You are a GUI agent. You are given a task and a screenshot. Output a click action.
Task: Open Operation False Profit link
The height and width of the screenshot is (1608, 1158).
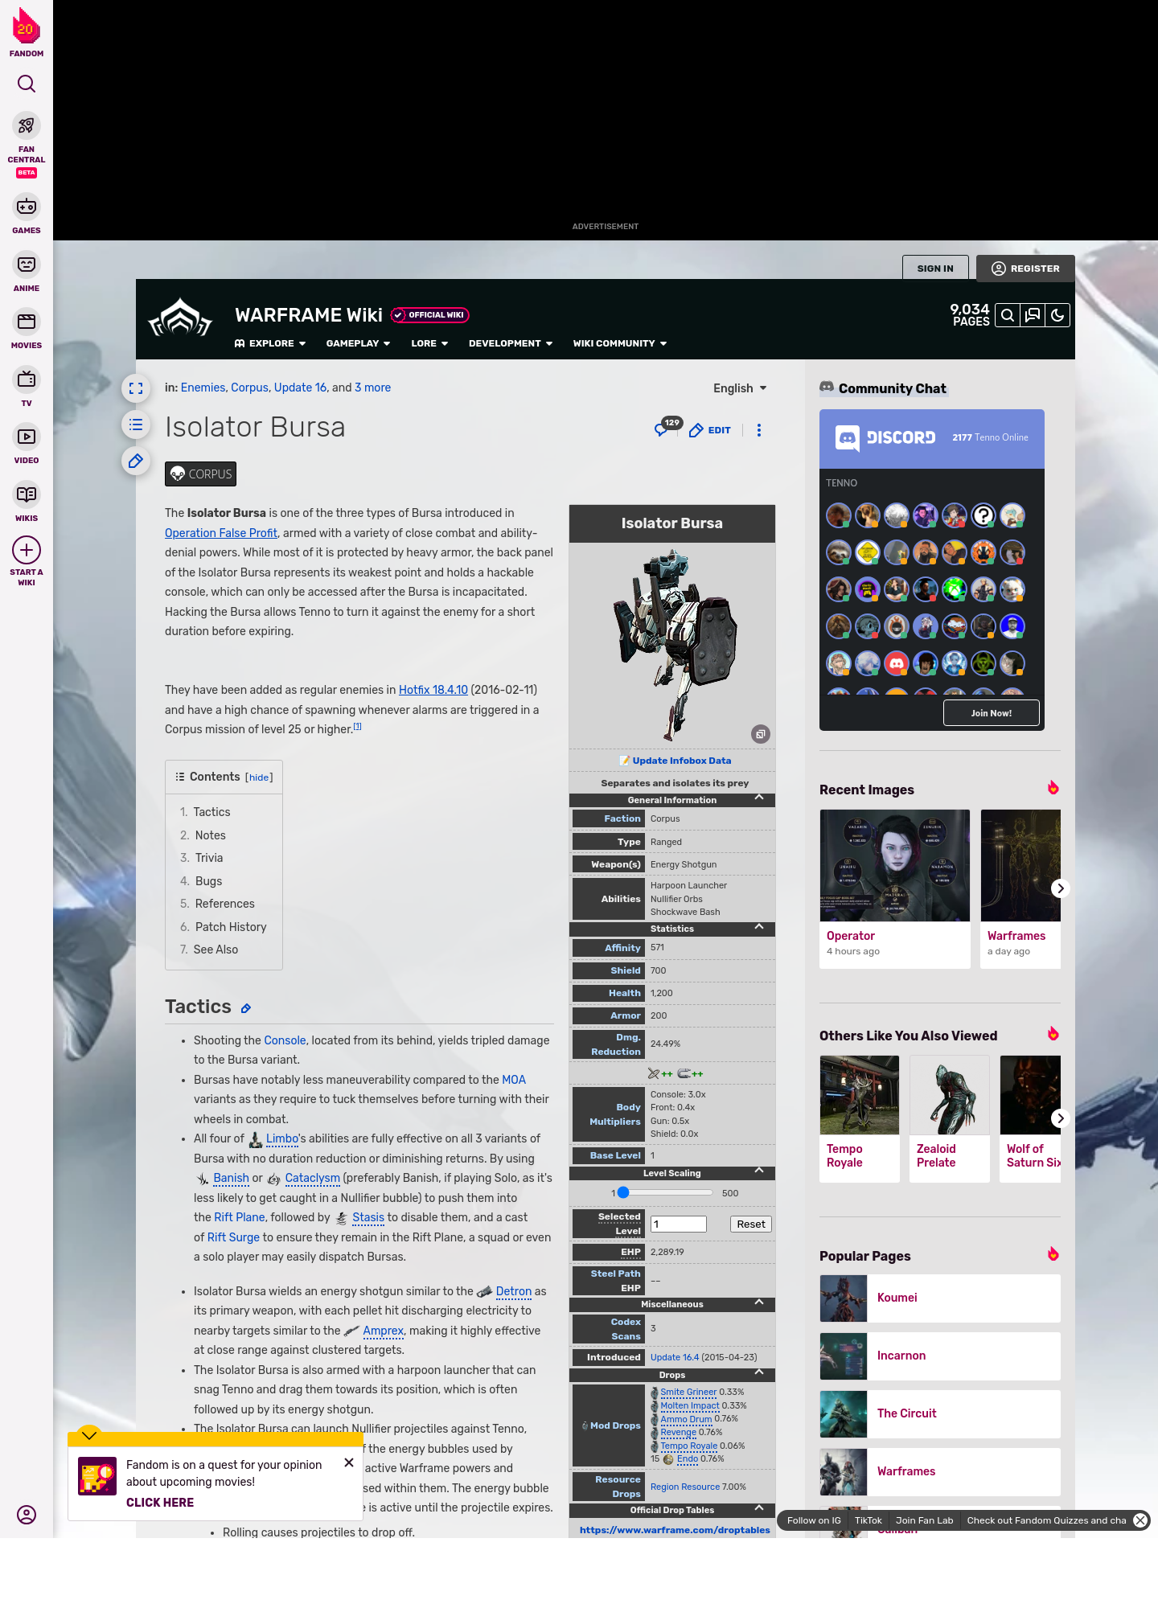pos(221,533)
